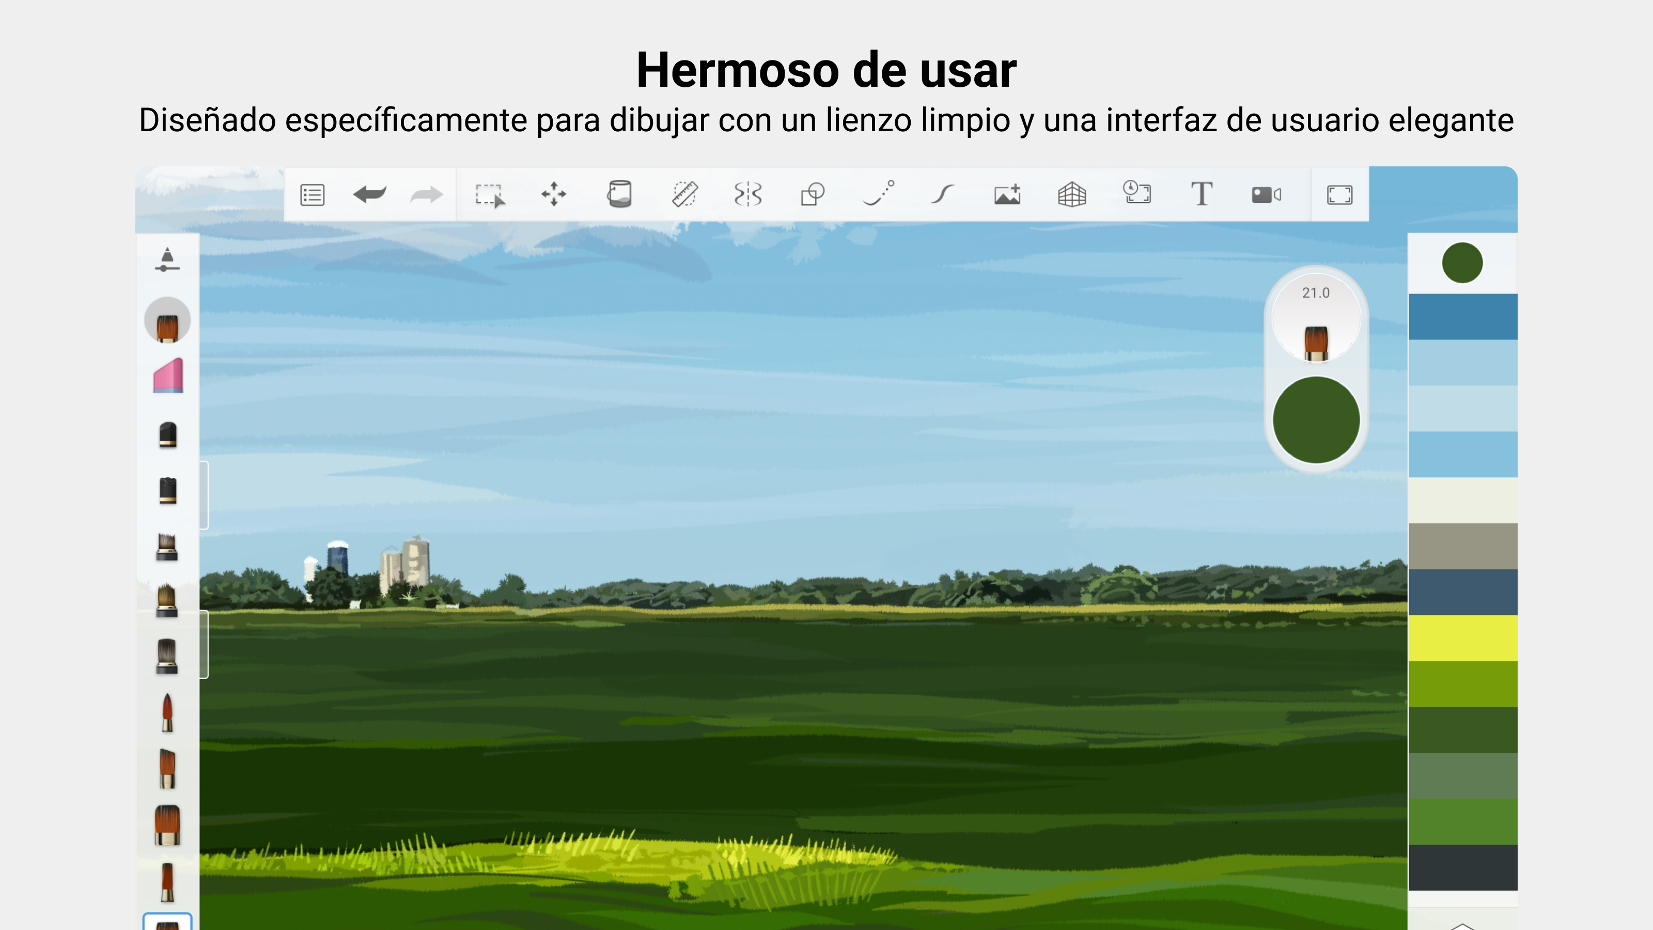Pick the warm gray swatch
The image size is (1653, 930).
(x=1463, y=546)
